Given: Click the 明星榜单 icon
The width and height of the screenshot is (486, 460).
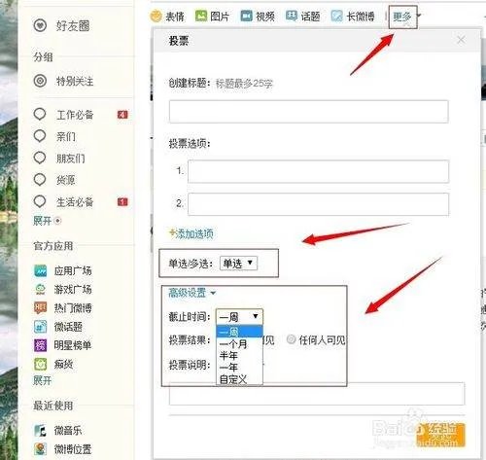Looking at the screenshot, I should [x=41, y=345].
